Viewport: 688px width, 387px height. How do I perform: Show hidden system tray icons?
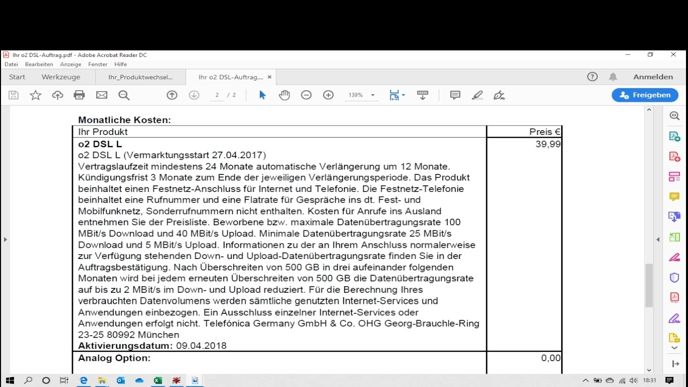585,380
